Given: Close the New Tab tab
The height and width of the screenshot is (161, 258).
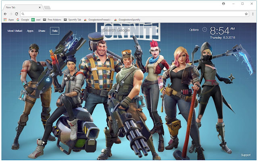Looking at the screenshot, I should pyautogui.click(x=40, y=7).
